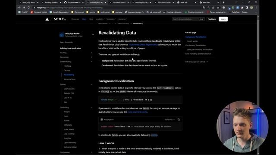Open a new tab with plus button

tap(223, 3)
